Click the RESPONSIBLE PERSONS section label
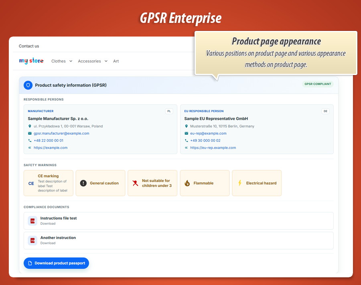 click(43, 100)
